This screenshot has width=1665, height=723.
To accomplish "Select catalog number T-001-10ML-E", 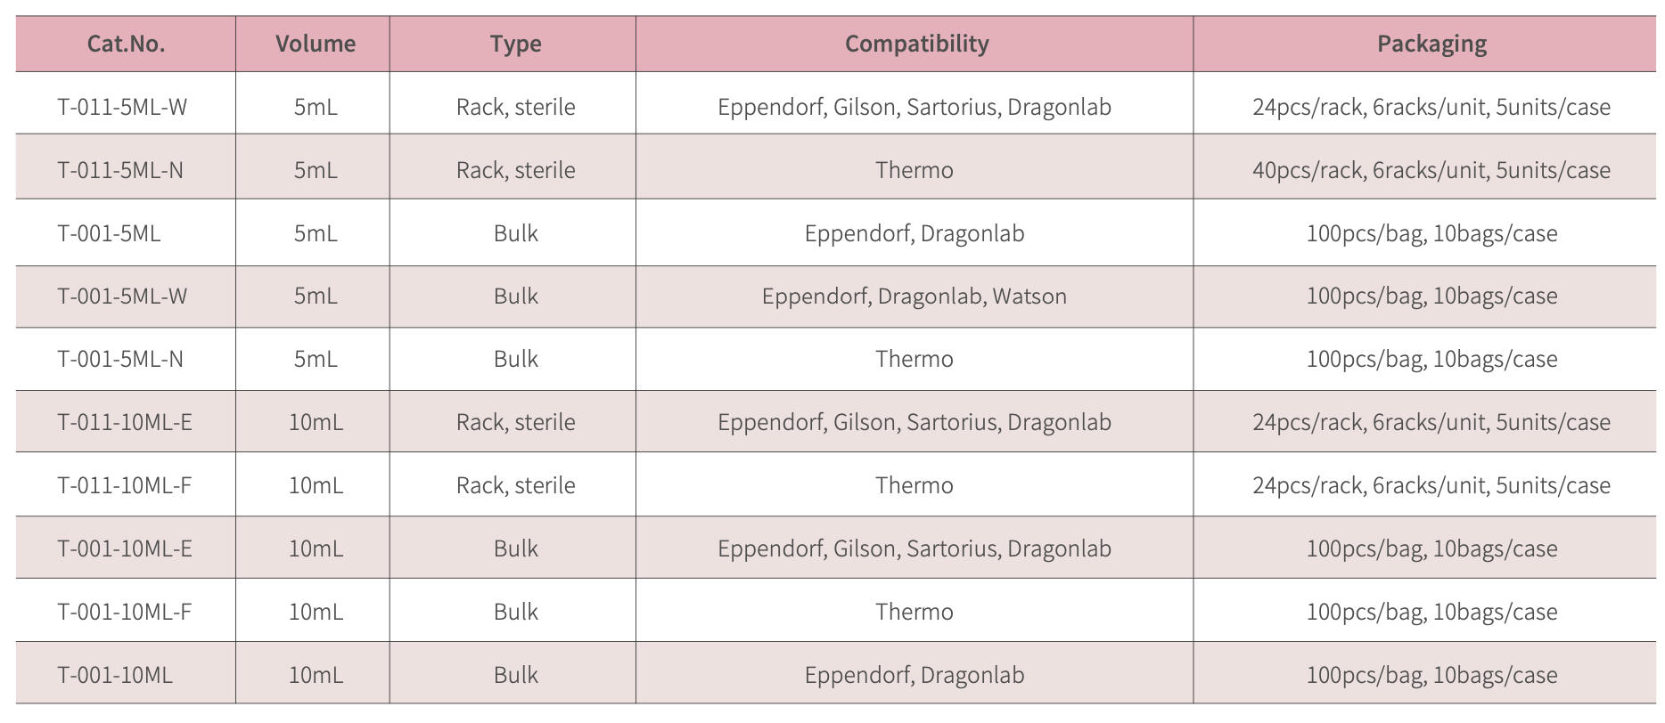I will tap(125, 548).
